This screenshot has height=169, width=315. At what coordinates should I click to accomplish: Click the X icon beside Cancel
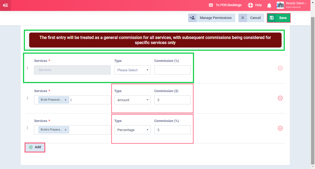(243, 18)
